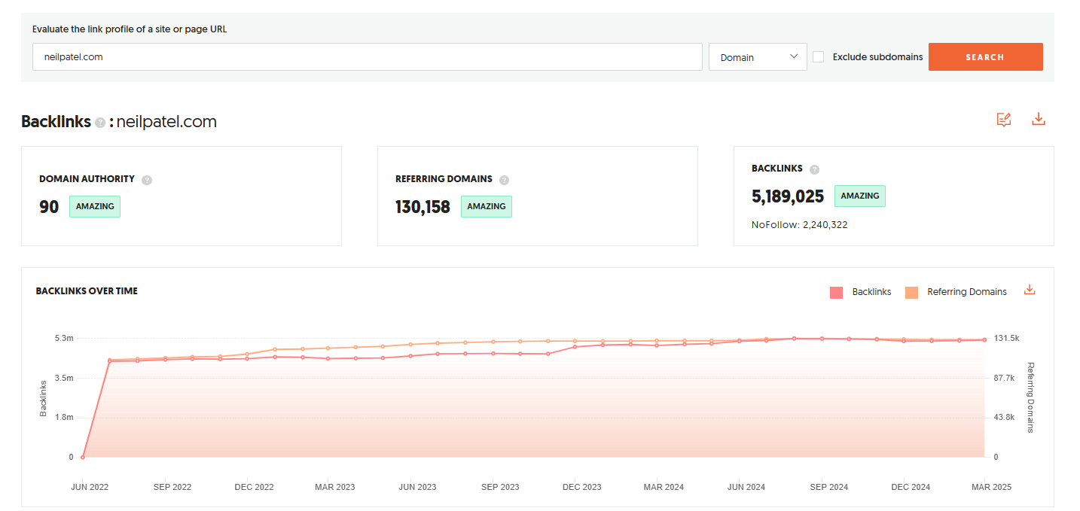Click the DEC 2023 label on time axis
Screen dimensions: 1080x511
[582, 487]
